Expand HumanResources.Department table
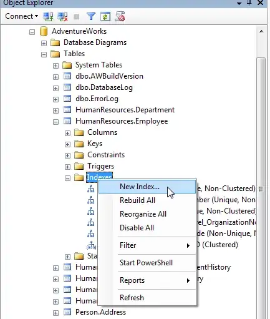The image size is (270, 319). [x=55, y=110]
